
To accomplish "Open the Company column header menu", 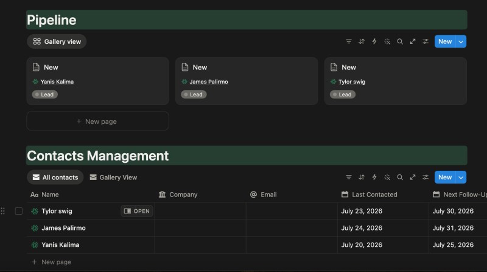I will [200, 195].
